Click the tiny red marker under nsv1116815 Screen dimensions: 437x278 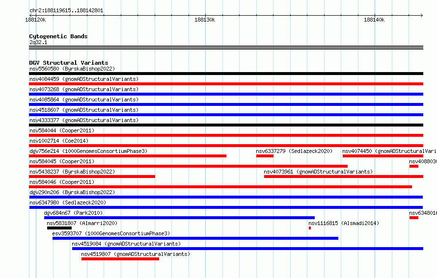[310, 228]
